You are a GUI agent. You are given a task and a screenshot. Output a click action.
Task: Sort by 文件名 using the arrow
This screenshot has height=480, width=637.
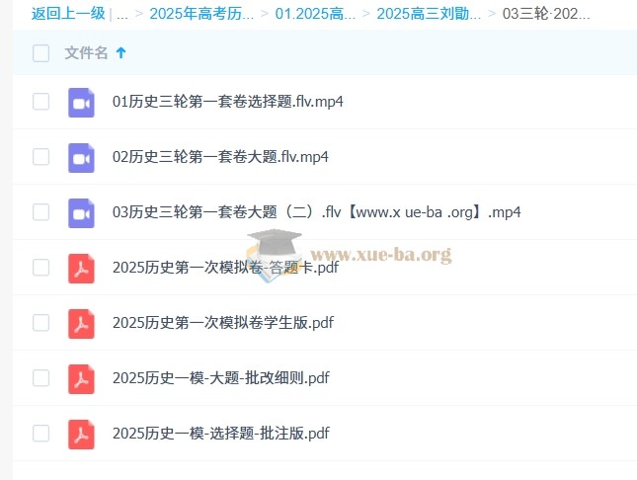(x=121, y=53)
